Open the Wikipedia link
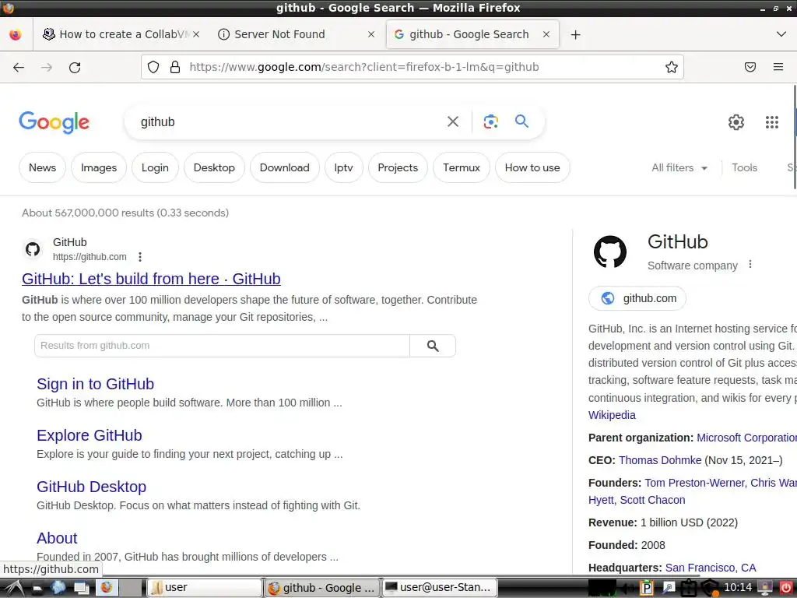This screenshot has height=598, width=797. click(x=612, y=415)
